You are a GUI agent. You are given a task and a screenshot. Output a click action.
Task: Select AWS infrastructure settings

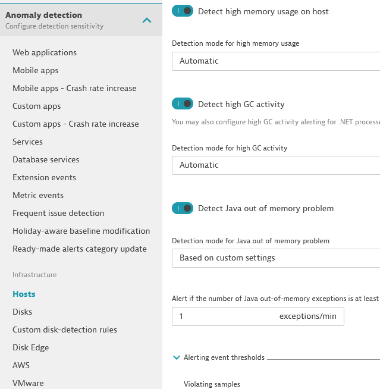(x=21, y=365)
